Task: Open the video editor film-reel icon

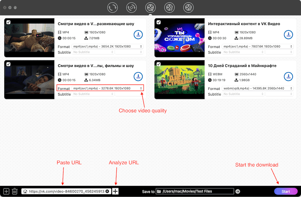Action: pyautogui.click(x=169, y=8)
